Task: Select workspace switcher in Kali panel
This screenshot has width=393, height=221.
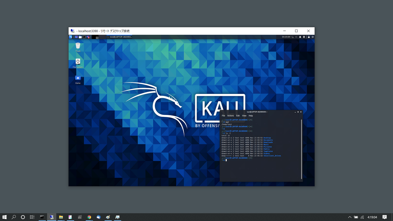Action: [99, 37]
